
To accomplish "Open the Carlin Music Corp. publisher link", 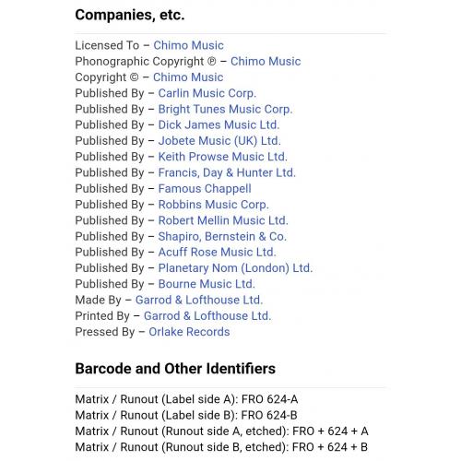I will tap(207, 93).
